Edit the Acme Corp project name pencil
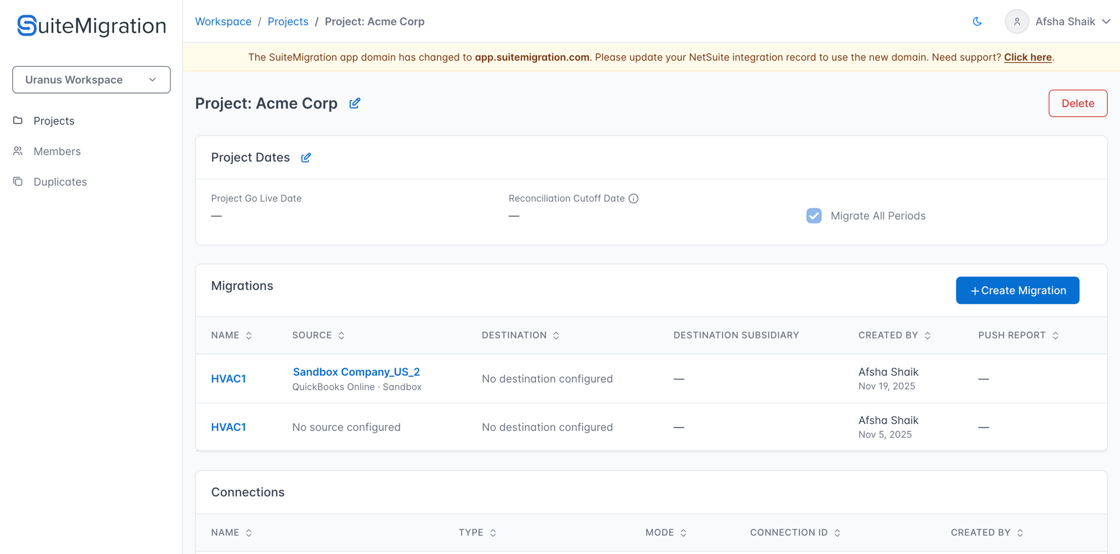Image resolution: width=1120 pixels, height=554 pixels. pos(354,103)
